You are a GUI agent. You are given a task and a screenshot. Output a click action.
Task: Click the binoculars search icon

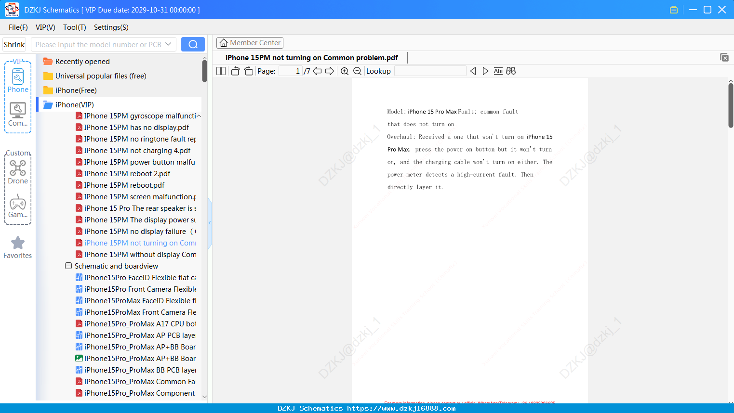(x=511, y=71)
